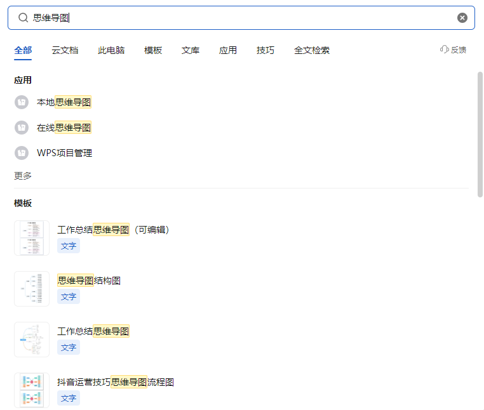Select the 技巧 tab

266,50
